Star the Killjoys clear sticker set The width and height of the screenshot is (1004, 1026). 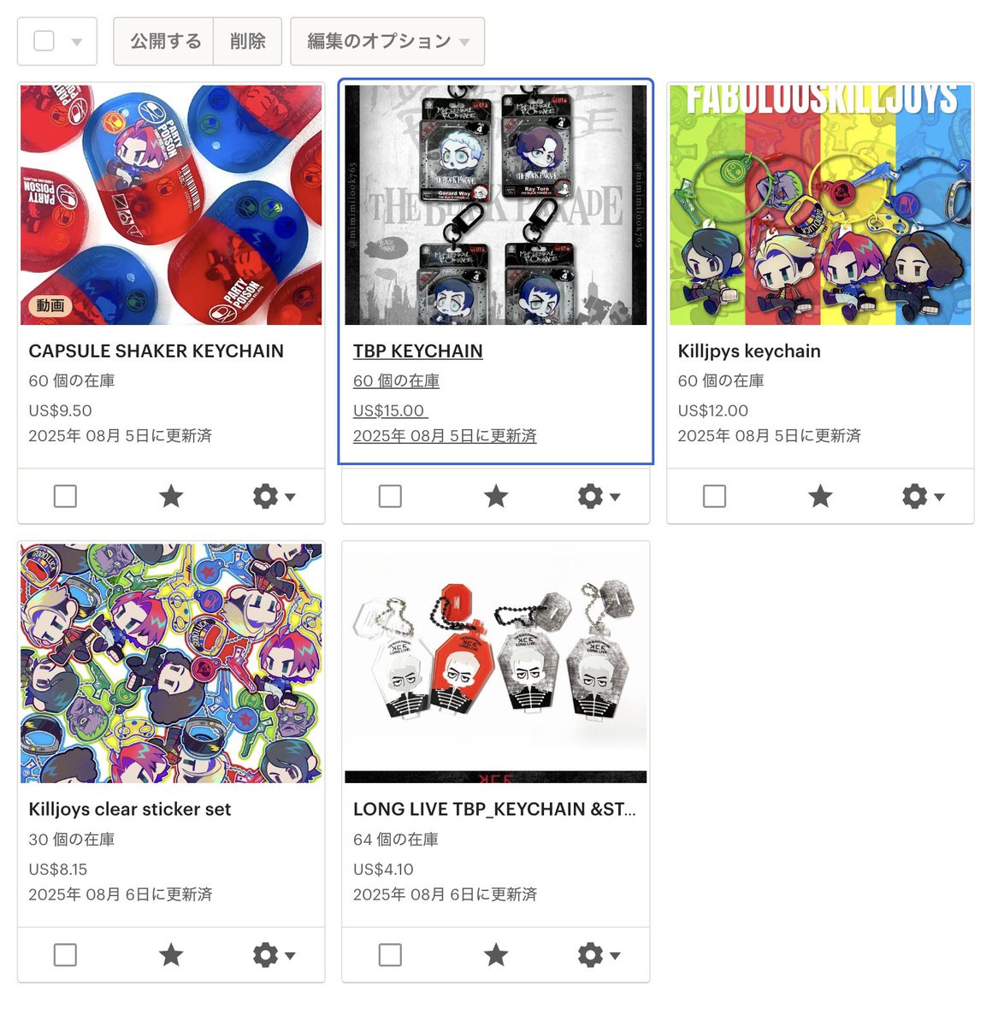(x=171, y=954)
